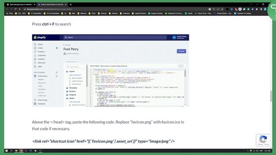Open the 'Captions For Instag...' bookmark
The image size is (276, 155).
tap(243, 13)
